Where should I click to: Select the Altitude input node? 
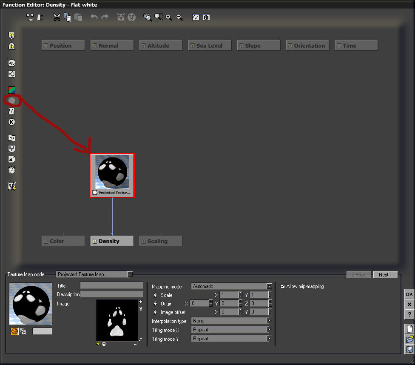coord(161,45)
